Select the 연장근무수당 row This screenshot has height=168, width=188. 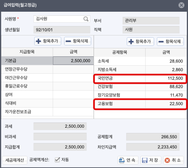click(x=48, y=69)
